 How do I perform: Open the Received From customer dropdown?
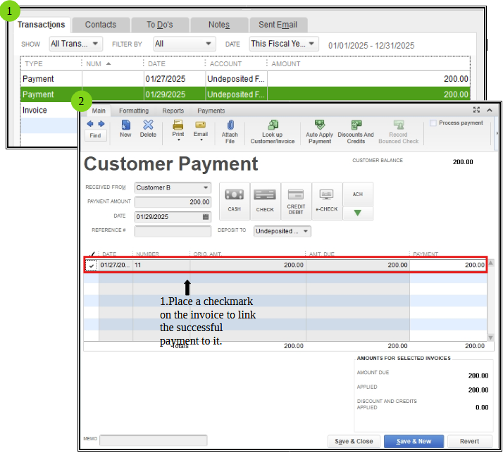pos(206,187)
